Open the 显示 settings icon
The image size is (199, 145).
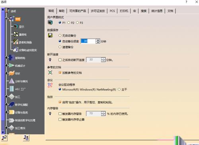(16, 26)
